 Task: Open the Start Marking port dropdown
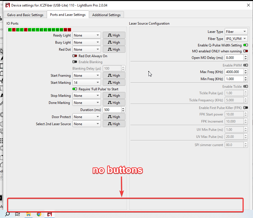coord(87,83)
